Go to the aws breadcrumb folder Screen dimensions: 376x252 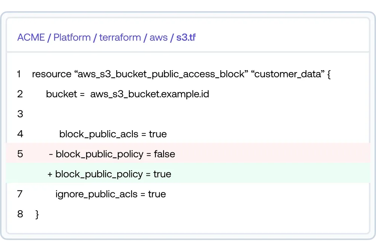pyautogui.click(x=159, y=38)
